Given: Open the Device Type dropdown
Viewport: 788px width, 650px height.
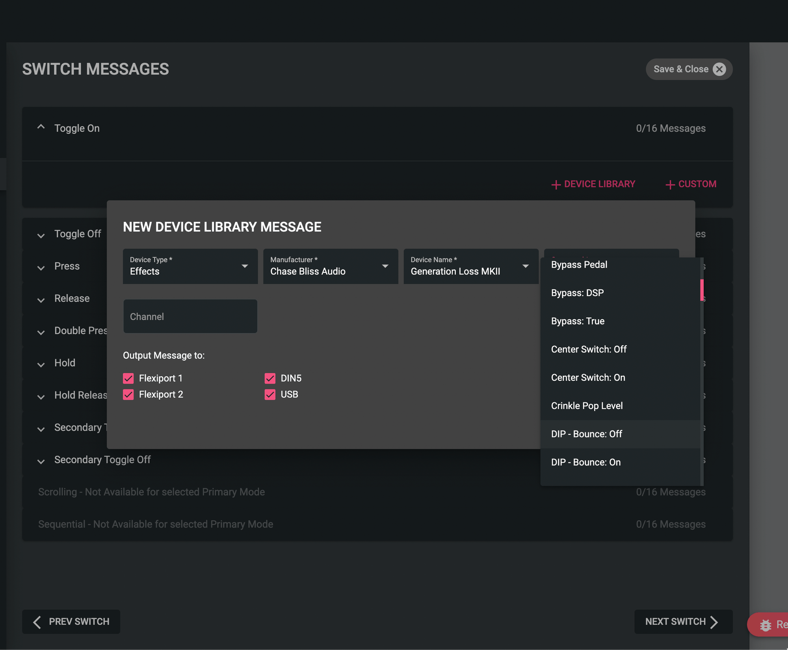Looking at the screenshot, I should click(190, 266).
